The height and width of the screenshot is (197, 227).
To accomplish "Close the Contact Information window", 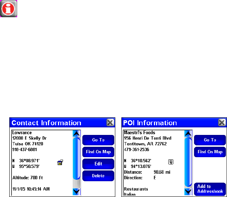I will point(110,123).
